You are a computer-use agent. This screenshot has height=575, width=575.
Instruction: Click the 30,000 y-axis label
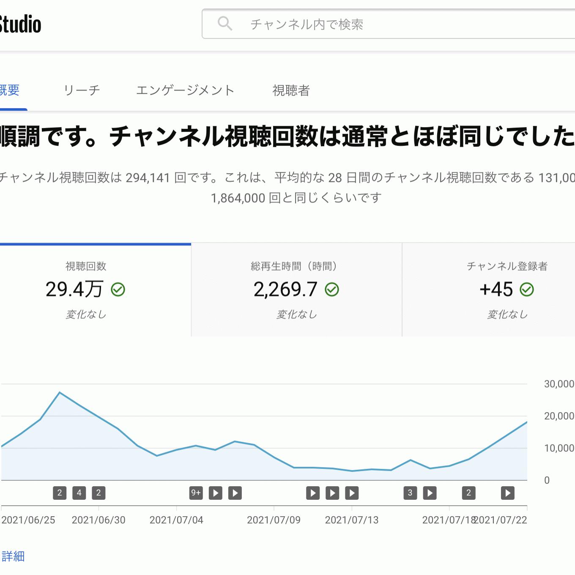[559, 384]
